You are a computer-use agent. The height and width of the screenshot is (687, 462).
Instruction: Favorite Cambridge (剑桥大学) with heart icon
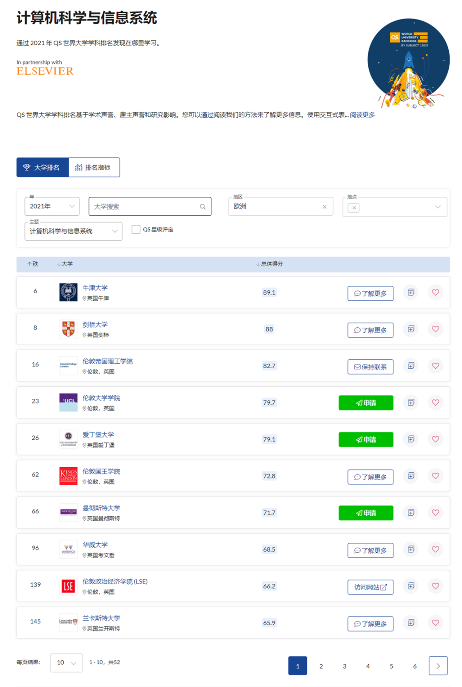[x=435, y=329]
